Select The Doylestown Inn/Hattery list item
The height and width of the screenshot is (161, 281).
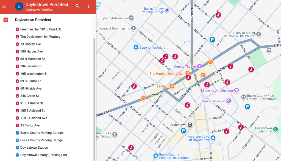point(40,37)
